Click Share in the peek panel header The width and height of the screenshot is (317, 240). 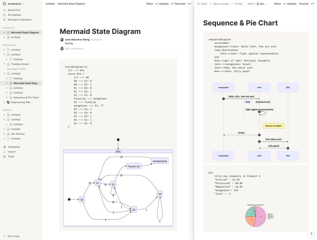click(277, 4)
